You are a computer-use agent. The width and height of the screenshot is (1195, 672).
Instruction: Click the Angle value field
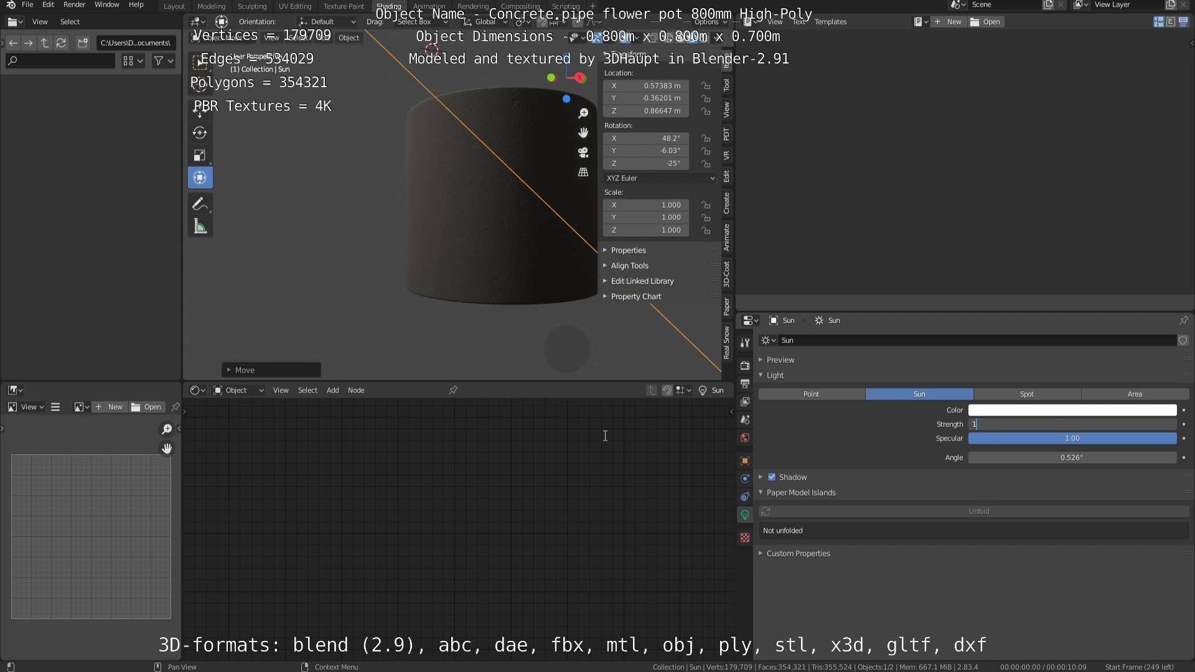pos(1072,457)
